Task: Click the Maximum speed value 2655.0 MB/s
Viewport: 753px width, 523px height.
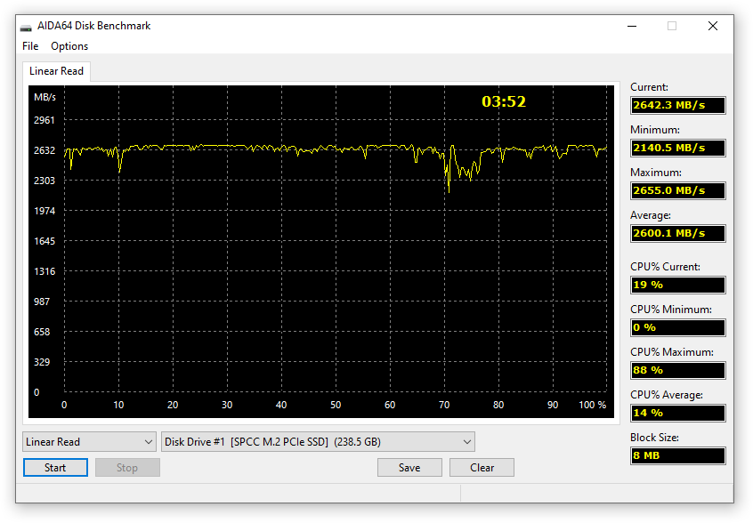Action: coord(677,190)
